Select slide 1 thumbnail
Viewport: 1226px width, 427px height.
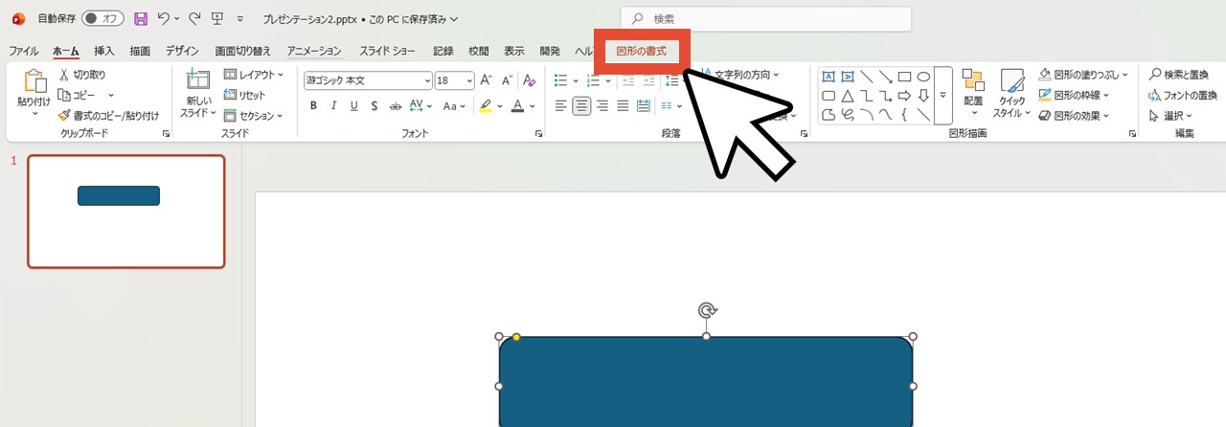click(x=126, y=212)
